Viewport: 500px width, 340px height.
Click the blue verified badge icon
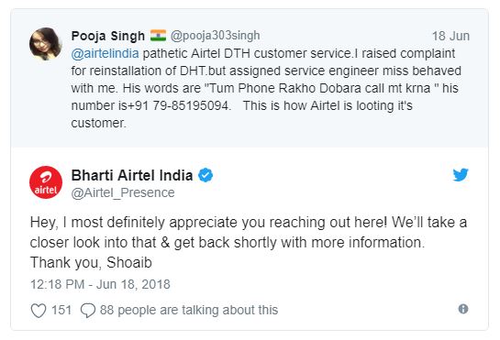pyautogui.click(x=206, y=175)
